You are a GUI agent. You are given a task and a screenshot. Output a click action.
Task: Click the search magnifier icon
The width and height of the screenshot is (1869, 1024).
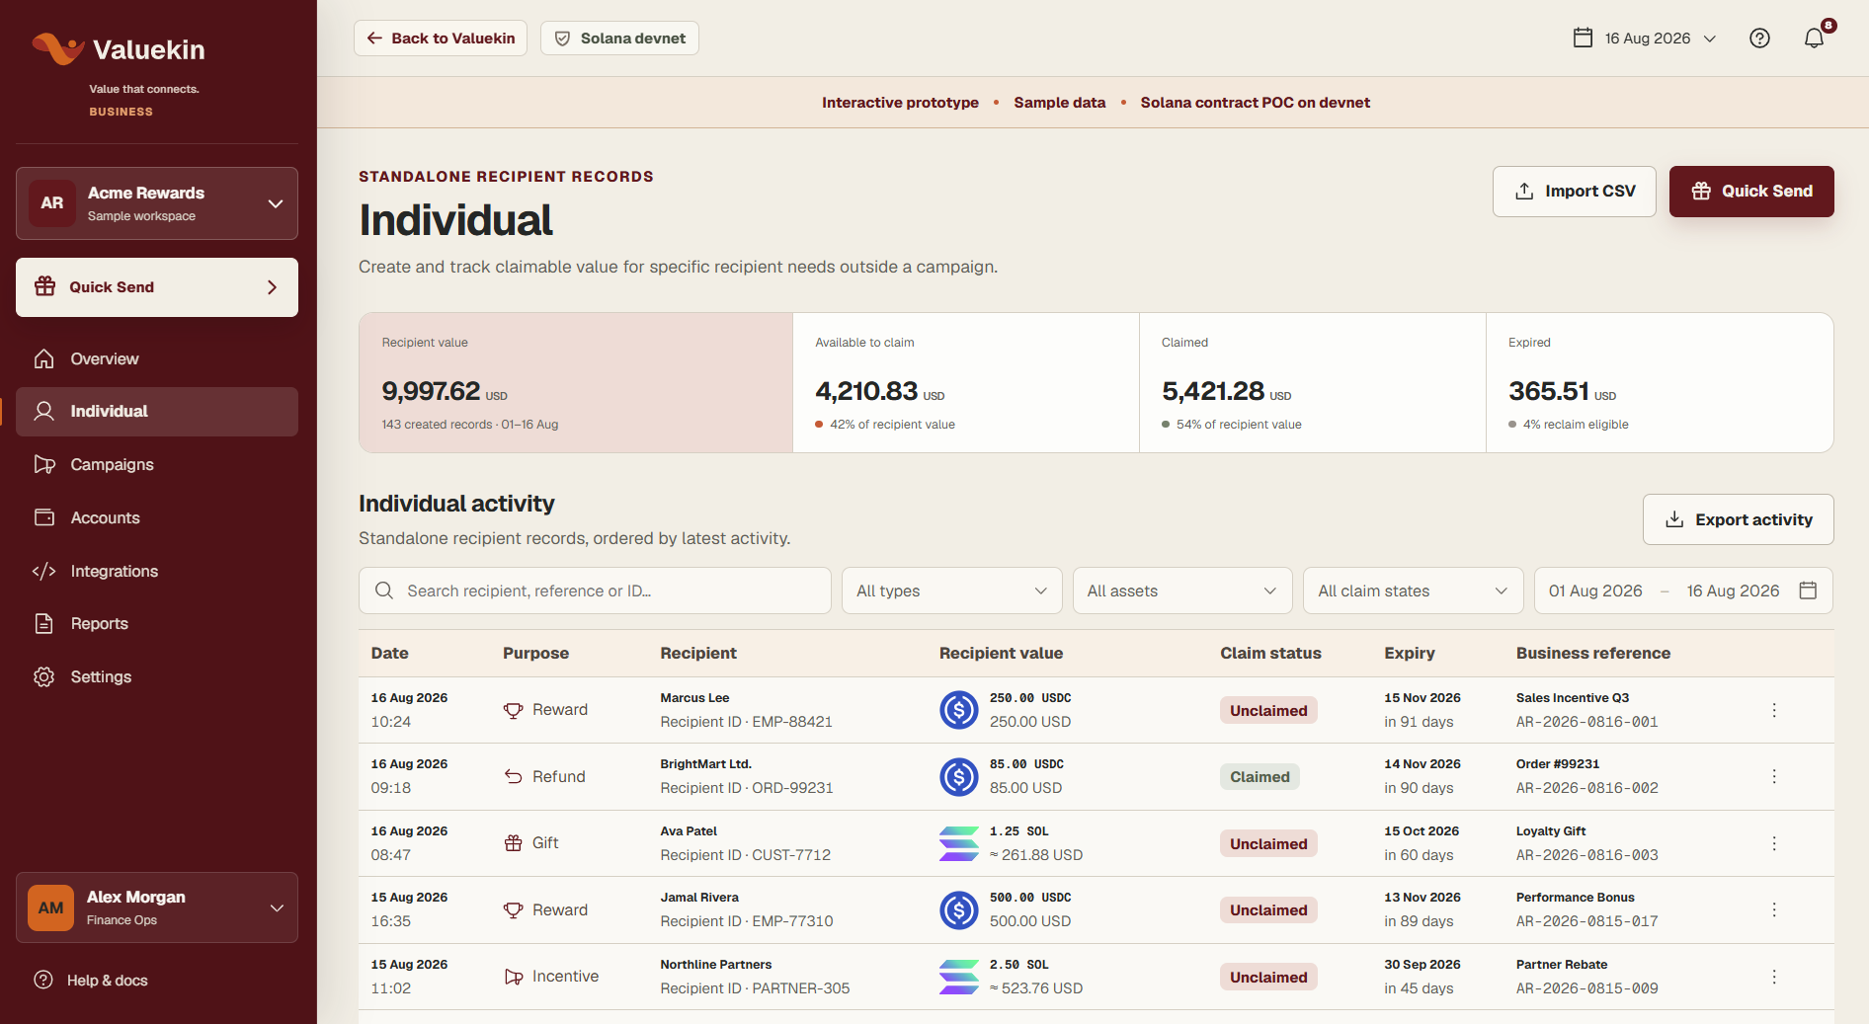pyautogui.click(x=384, y=591)
